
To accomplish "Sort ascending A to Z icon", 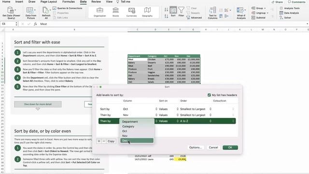I will [x=166, y=10].
